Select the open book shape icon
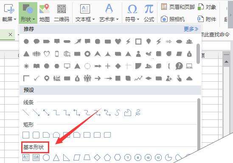 pos(36,66)
